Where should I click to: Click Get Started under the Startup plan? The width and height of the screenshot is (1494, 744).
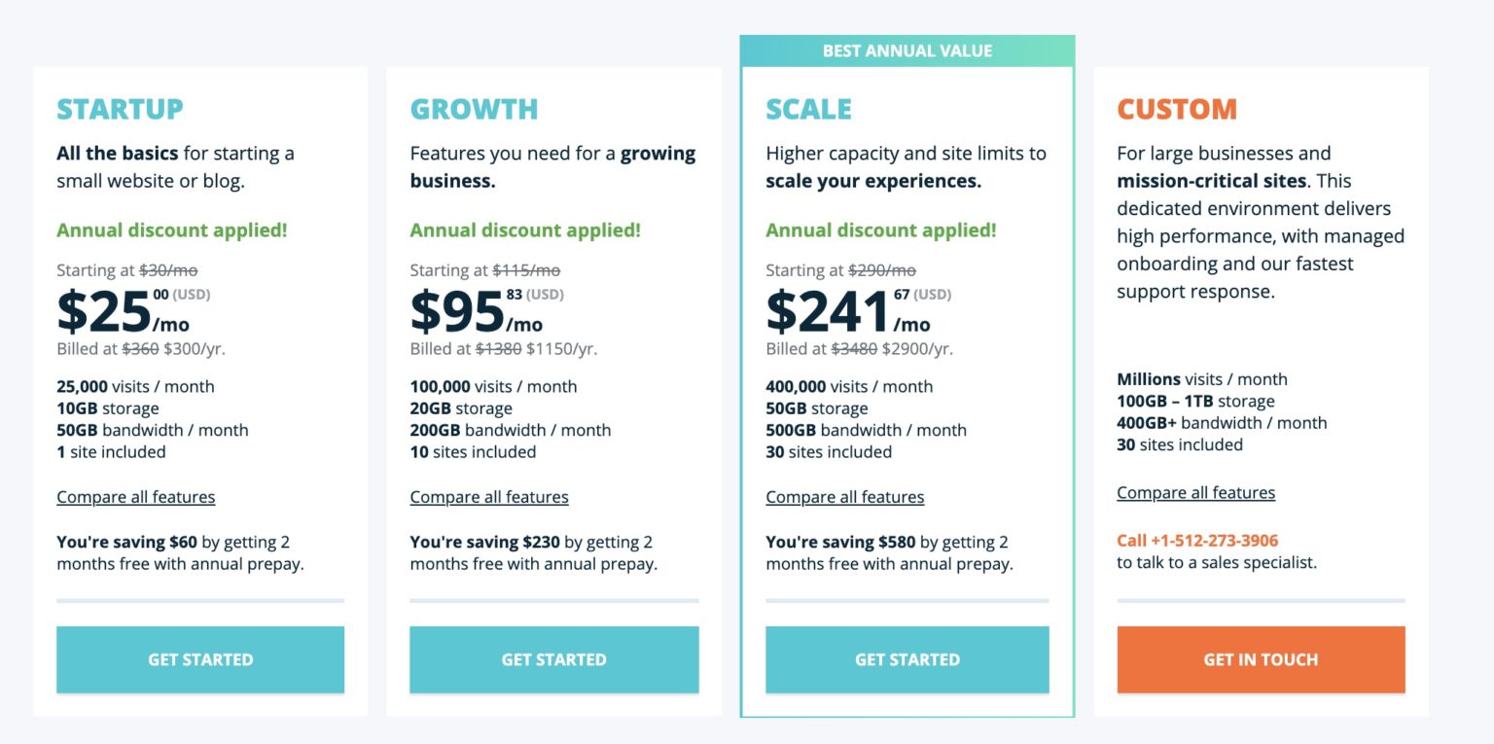click(199, 659)
